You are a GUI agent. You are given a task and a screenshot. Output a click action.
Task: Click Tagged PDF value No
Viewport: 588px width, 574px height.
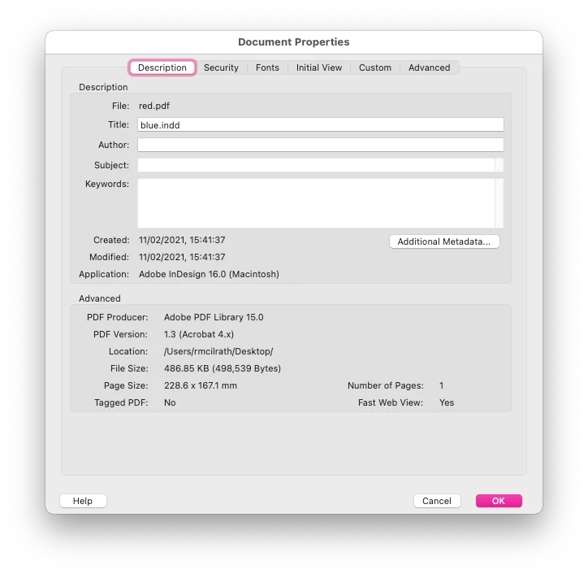click(x=170, y=402)
